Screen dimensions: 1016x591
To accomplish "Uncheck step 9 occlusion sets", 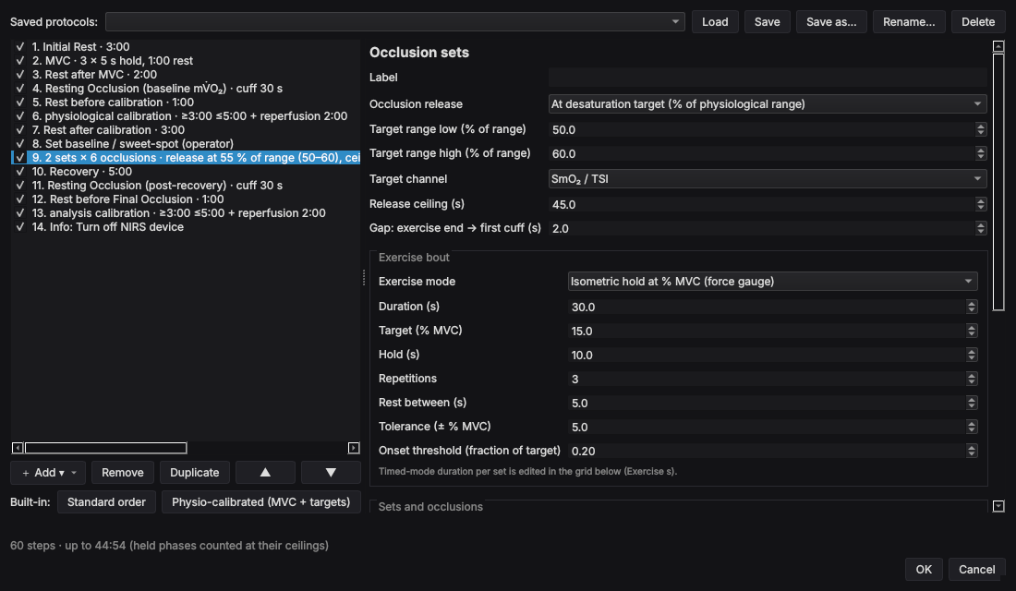I will (x=20, y=158).
